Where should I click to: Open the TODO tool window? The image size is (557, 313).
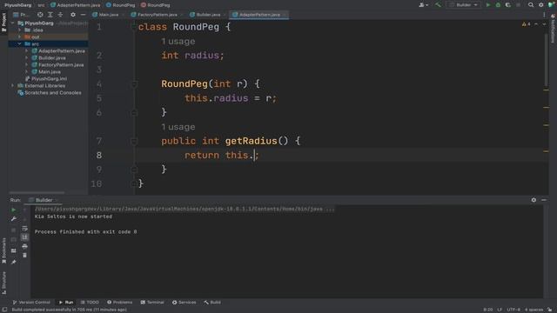(90, 303)
